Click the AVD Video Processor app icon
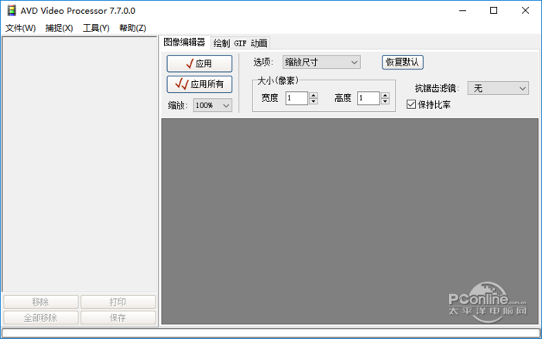The height and width of the screenshot is (339, 542). pos(12,10)
